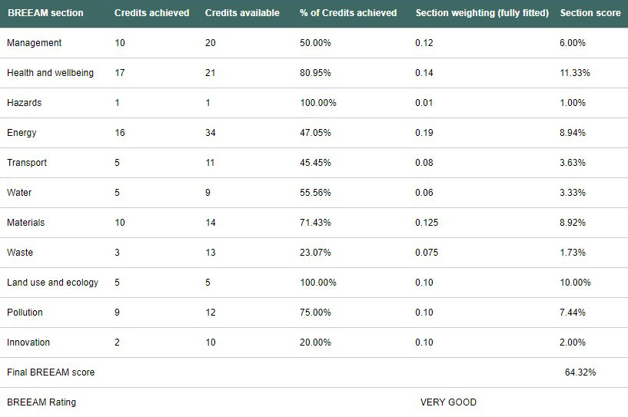Click the Energy percentage cell 47.05%
The image size is (628, 417).
click(315, 133)
